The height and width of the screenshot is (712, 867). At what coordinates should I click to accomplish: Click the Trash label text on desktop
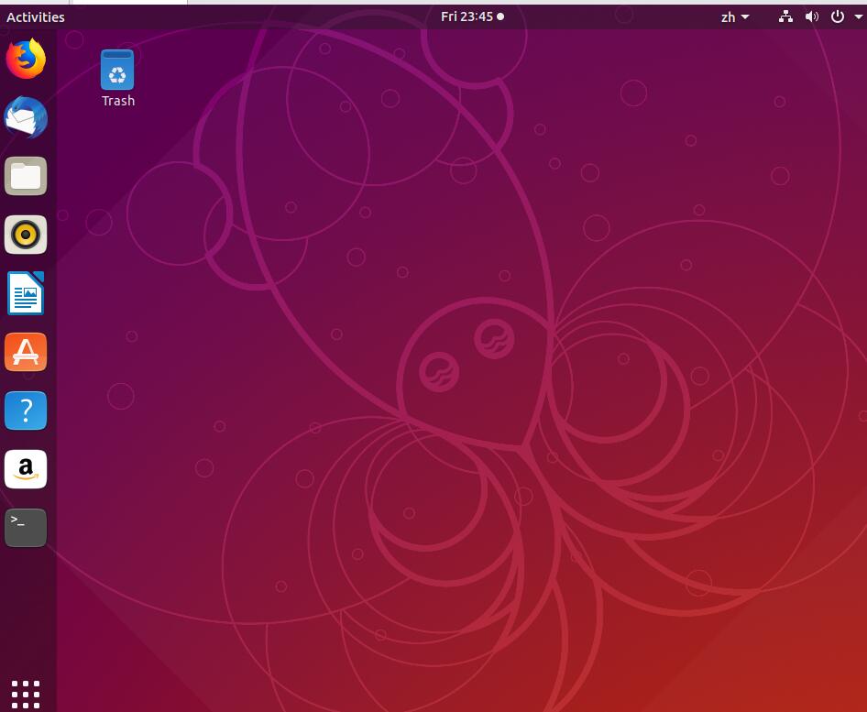(118, 101)
